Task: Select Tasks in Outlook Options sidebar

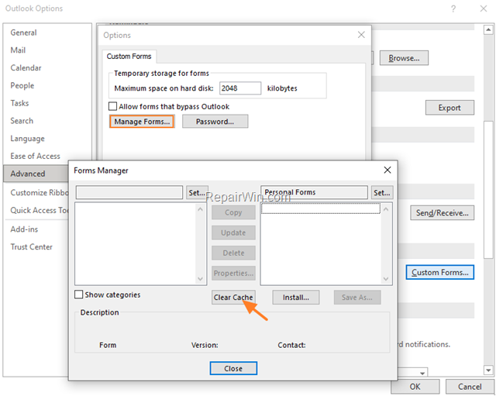Action: [19, 103]
